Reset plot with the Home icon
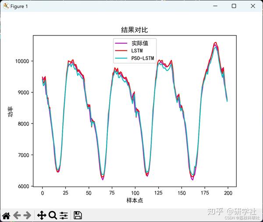The width and height of the screenshot is (263, 222). (6, 215)
